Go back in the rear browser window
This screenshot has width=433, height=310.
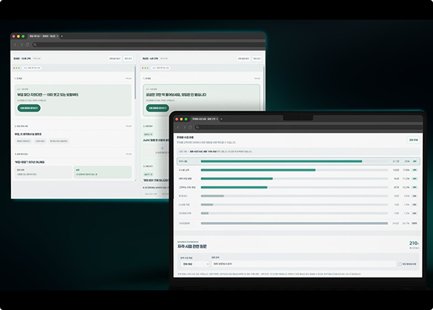click(15, 44)
